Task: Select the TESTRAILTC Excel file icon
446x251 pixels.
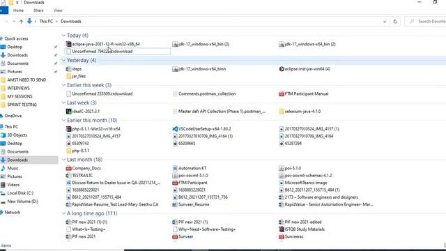Action: [68, 176]
